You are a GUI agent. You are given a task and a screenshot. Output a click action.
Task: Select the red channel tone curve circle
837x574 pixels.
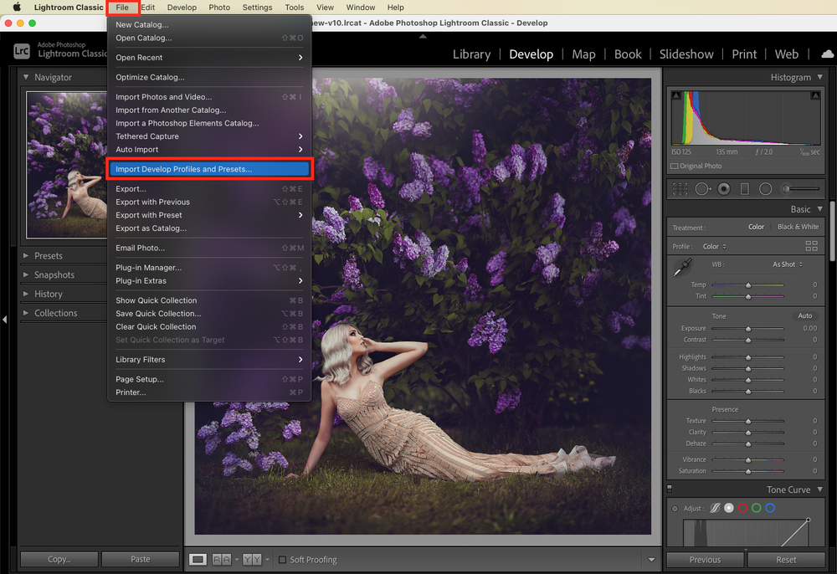point(742,508)
